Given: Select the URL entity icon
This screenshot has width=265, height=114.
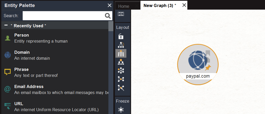Looking at the screenshot, I should pyautogui.click(x=8, y=106).
